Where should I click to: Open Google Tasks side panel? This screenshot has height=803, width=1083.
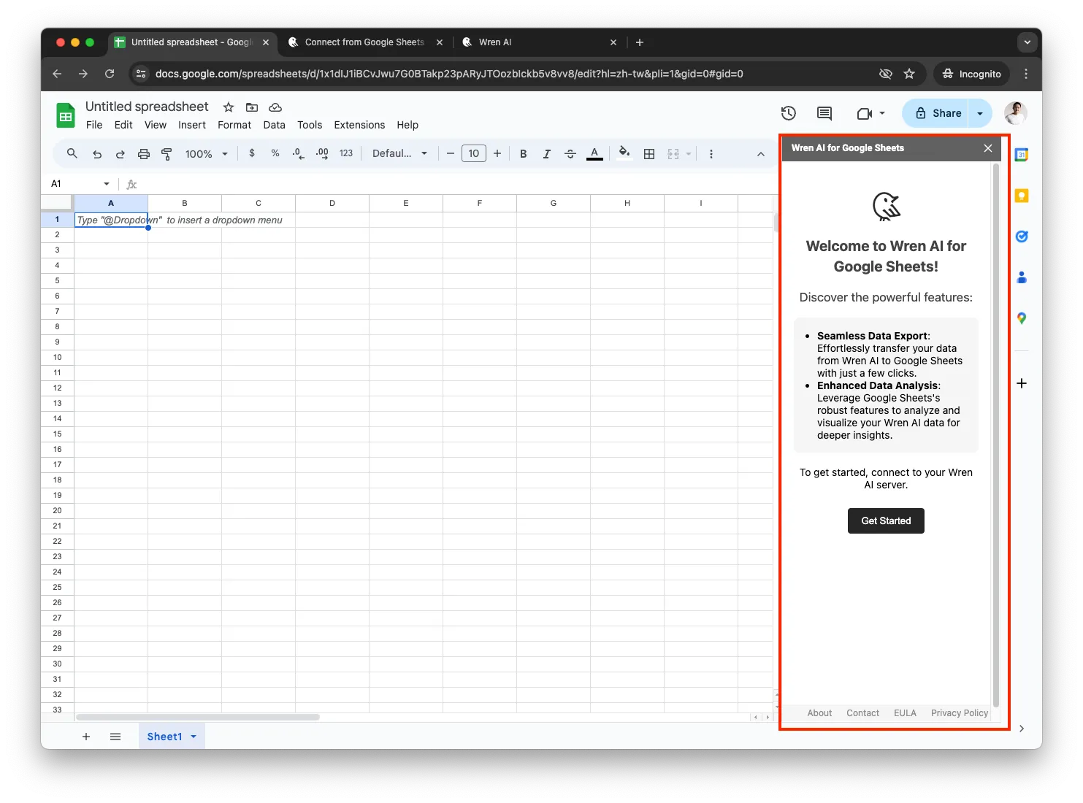[x=1022, y=237]
